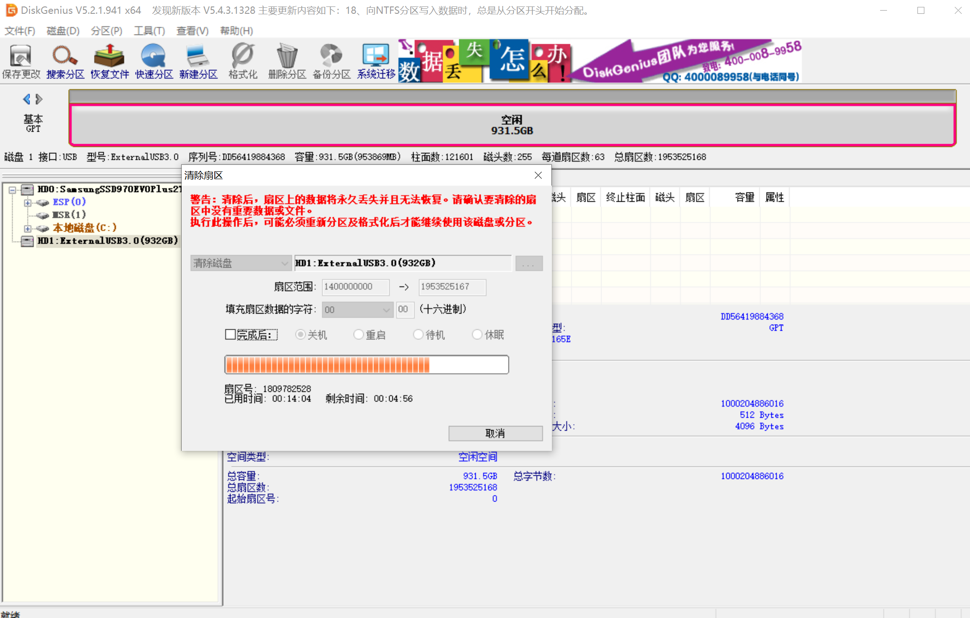970x618 pixels.
Task: Select the 休眠 radio option
Action: [477, 334]
